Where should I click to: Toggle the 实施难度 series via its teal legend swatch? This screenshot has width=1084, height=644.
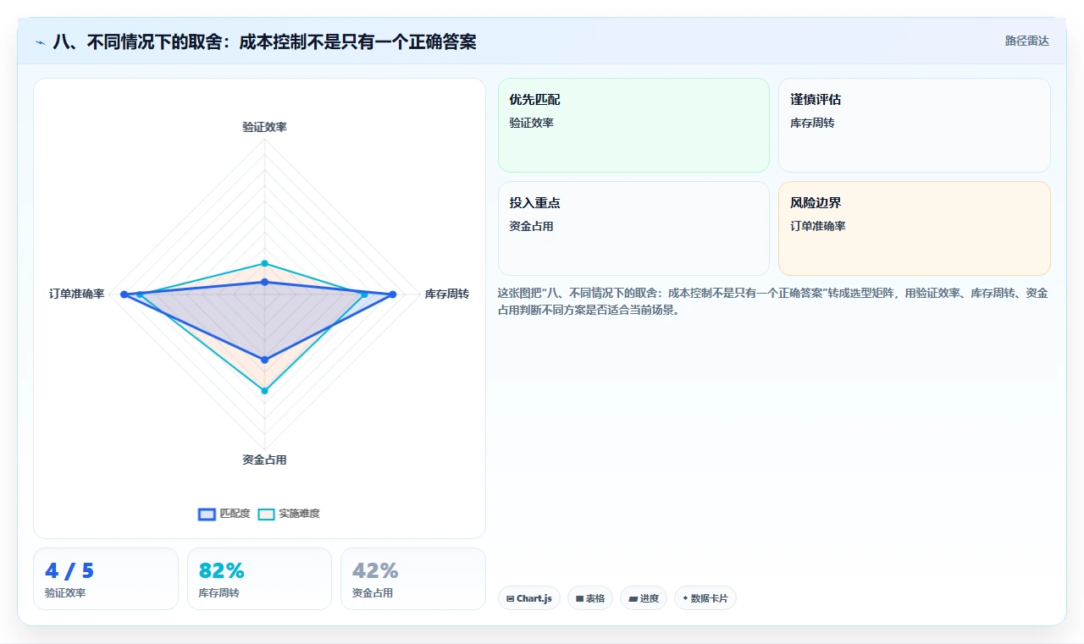tap(266, 514)
